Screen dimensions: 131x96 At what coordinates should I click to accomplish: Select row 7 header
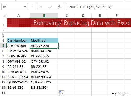(3, 56)
